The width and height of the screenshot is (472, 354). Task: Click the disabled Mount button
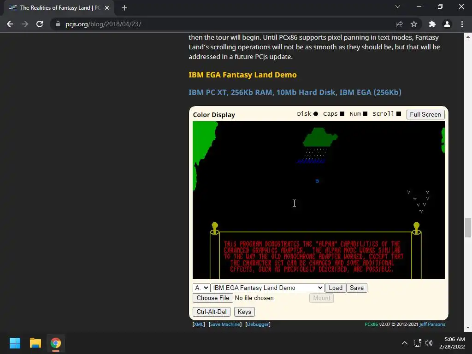click(x=321, y=298)
